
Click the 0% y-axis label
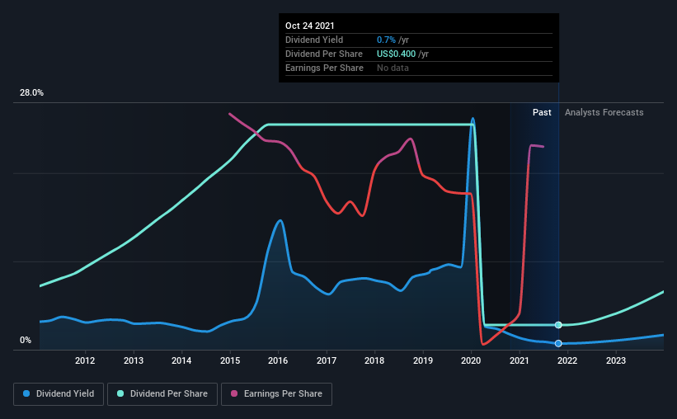pyautogui.click(x=26, y=340)
